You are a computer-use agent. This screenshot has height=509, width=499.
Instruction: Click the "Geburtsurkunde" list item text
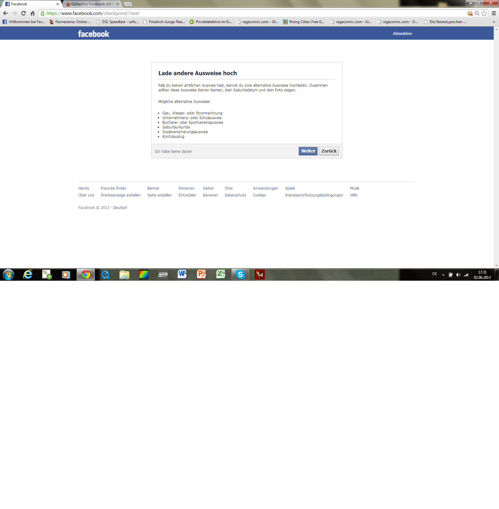176,127
